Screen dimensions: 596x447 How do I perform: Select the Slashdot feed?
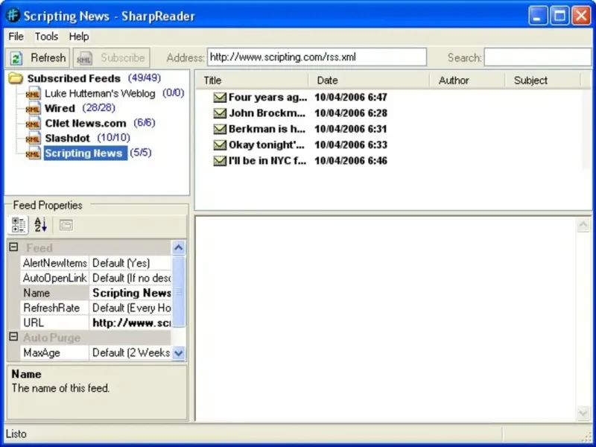coord(67,138)
